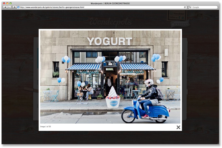
Task: Go back using the browser back arrow
Action: [5, 7]
